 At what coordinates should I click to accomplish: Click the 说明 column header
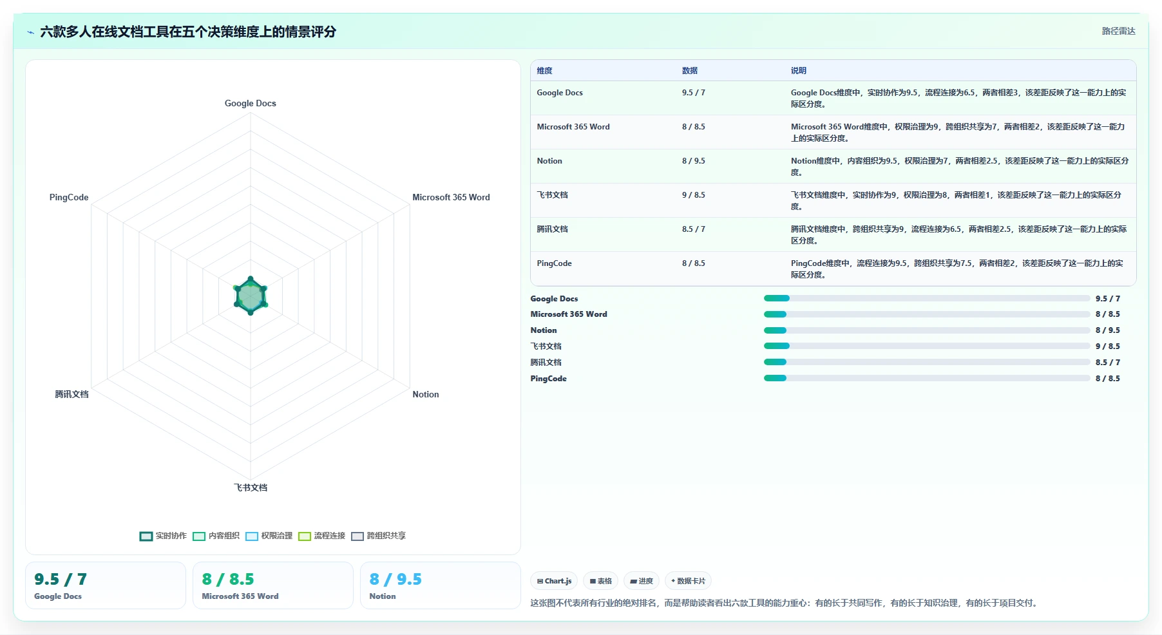[799, 71]
